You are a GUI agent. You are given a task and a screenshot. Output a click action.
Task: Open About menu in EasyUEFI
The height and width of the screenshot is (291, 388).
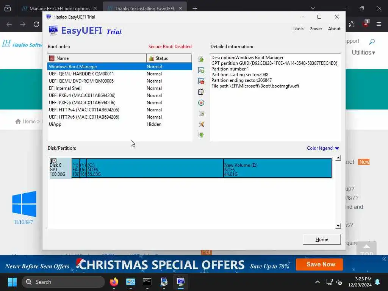point(334,29)
